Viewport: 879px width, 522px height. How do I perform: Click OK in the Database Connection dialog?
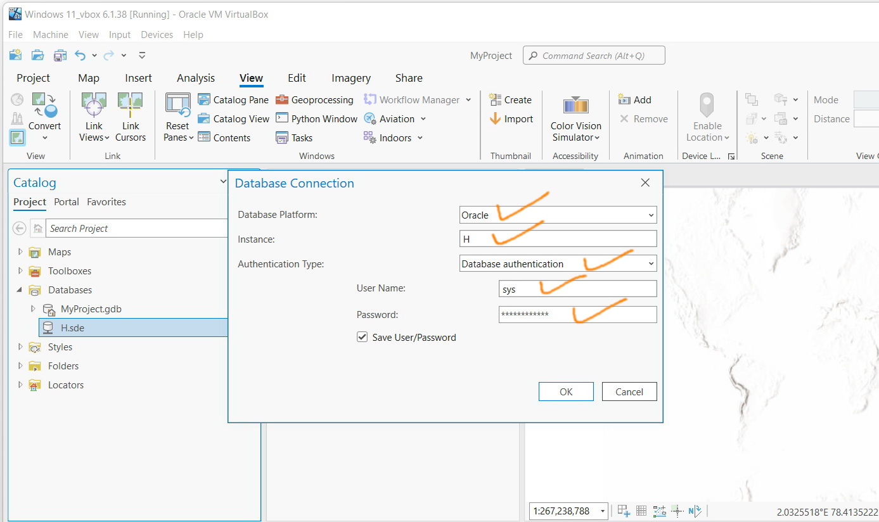(x=566, y=392)
